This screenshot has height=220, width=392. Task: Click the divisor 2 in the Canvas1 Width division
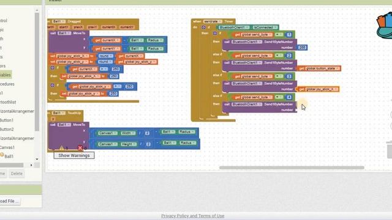[x=147, y=133]
